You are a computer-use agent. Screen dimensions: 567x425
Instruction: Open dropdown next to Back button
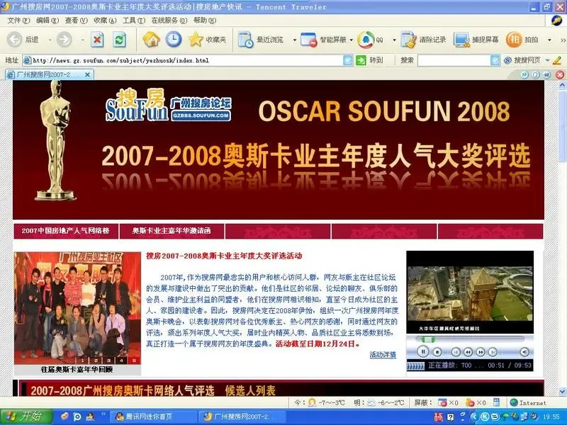pos(50,40)
